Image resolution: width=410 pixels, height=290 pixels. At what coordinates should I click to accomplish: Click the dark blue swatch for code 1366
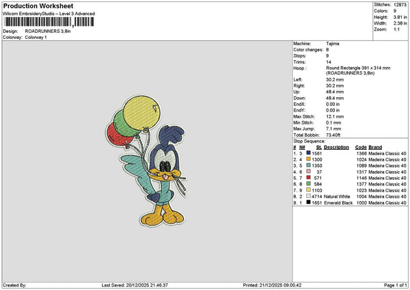click(309, 153)
